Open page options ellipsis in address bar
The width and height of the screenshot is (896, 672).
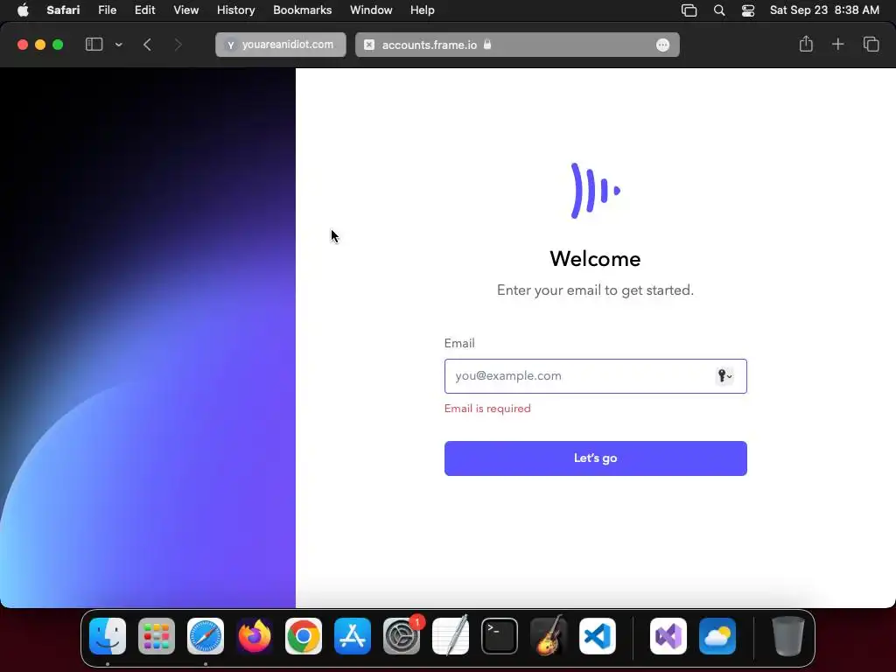pyautogui.click(x=663, y=45)
